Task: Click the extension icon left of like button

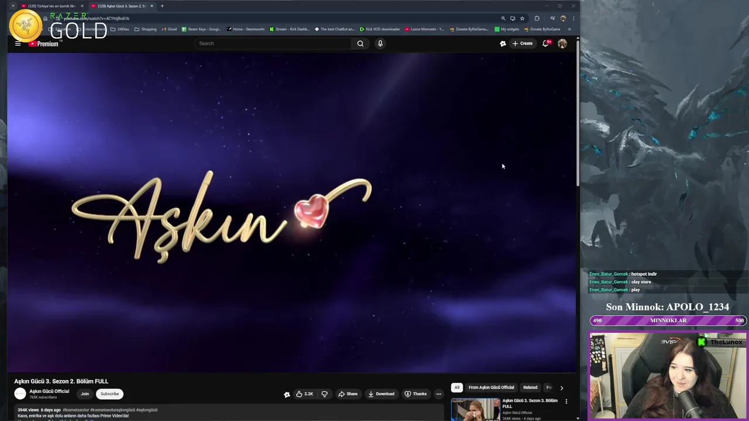Action: tap(287, 394)
